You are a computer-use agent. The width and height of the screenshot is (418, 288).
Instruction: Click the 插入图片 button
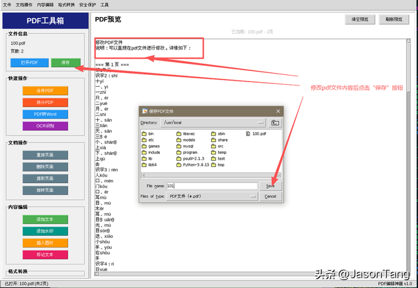tap(45, 243)
